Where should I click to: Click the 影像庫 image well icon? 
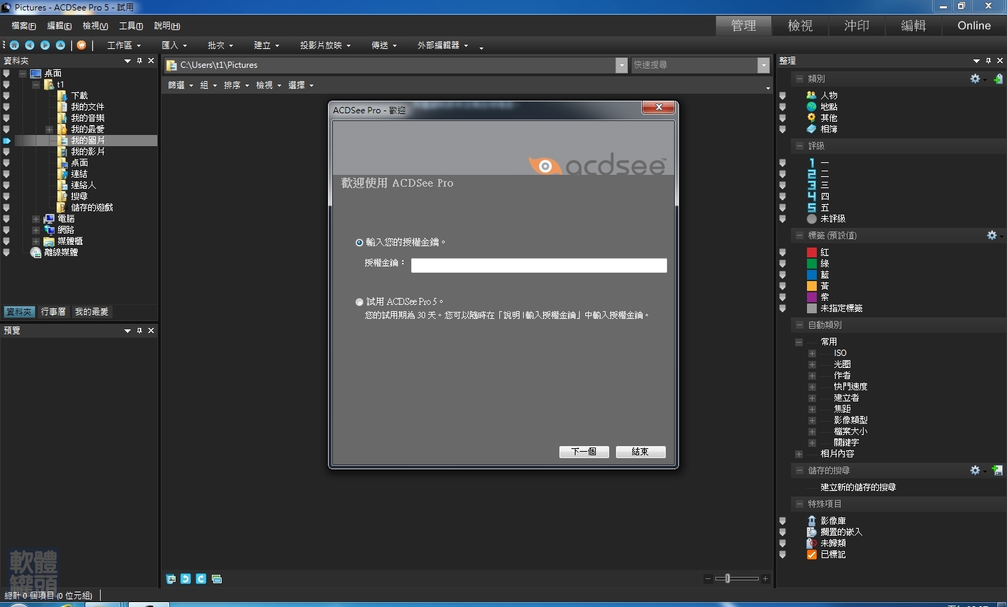pos(811,521)
